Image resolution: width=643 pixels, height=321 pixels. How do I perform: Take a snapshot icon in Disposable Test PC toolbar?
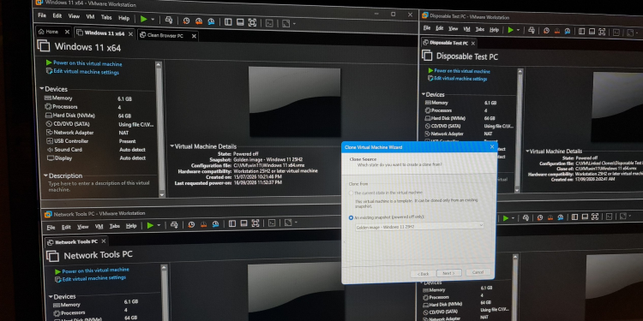(x=546, y=31)
